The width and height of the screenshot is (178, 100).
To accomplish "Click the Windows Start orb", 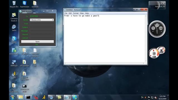I will coord(13,97).
